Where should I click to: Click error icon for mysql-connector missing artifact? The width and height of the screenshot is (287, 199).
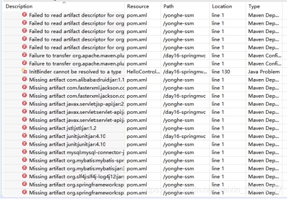(24, 151)
